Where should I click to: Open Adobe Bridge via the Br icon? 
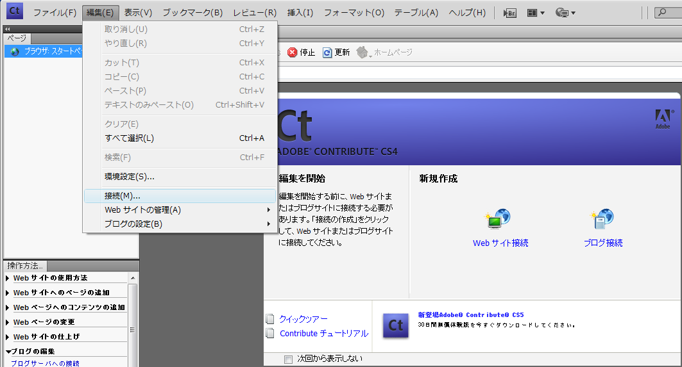point(510,13)
